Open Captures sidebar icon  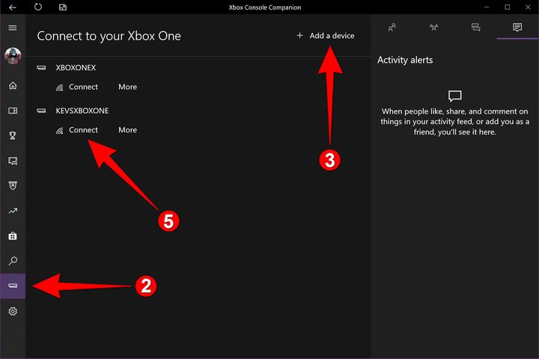[x=13, y=161]
